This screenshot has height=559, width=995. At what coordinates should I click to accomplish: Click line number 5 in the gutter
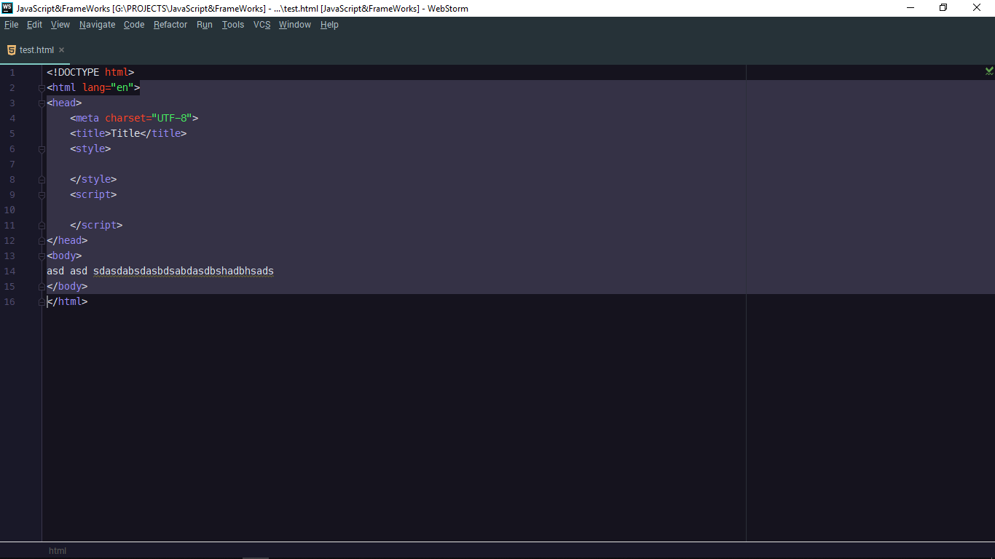(x=12, y=133)
